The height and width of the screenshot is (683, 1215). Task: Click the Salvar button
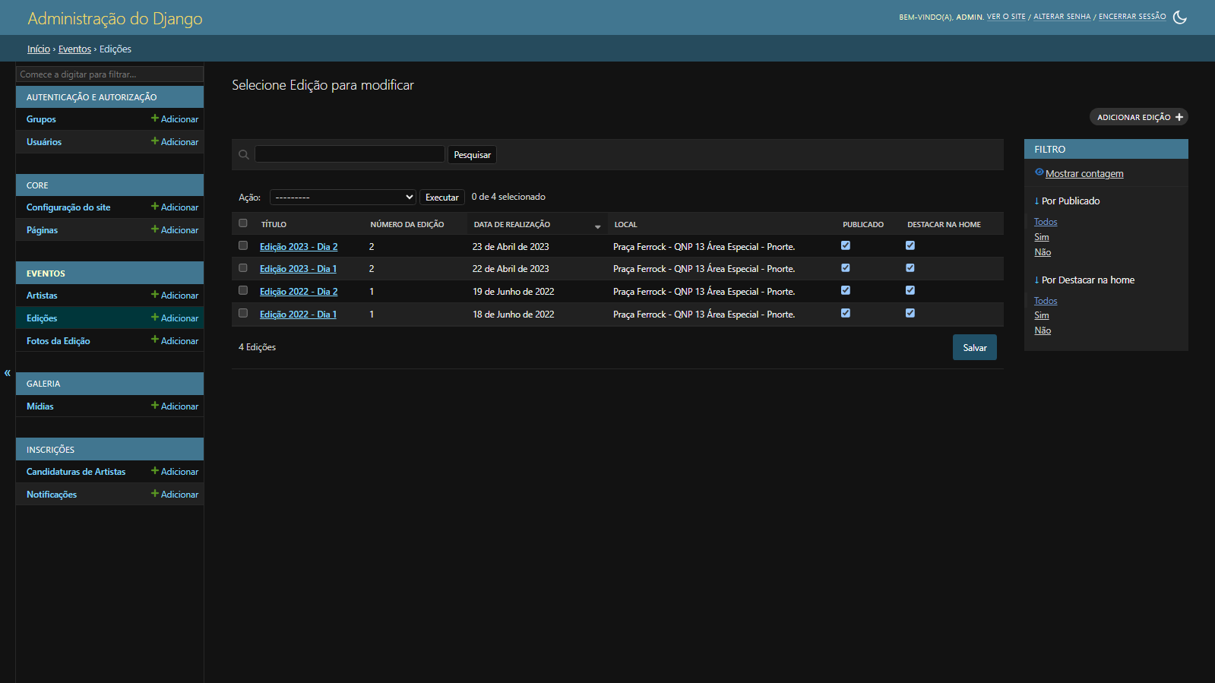(975, 347)
